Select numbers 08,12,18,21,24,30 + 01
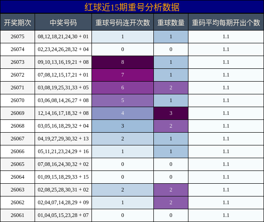Screen dimensions: 264x222 coord(63,36)
